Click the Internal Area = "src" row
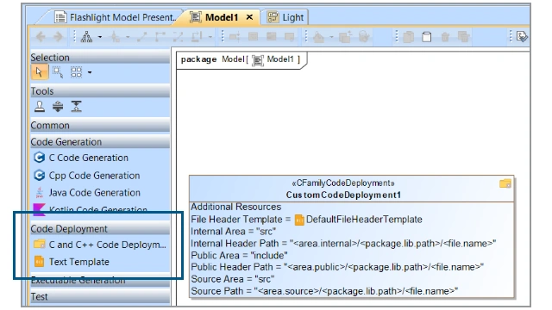Screen dimensions: 552x310 coord(234,232)
